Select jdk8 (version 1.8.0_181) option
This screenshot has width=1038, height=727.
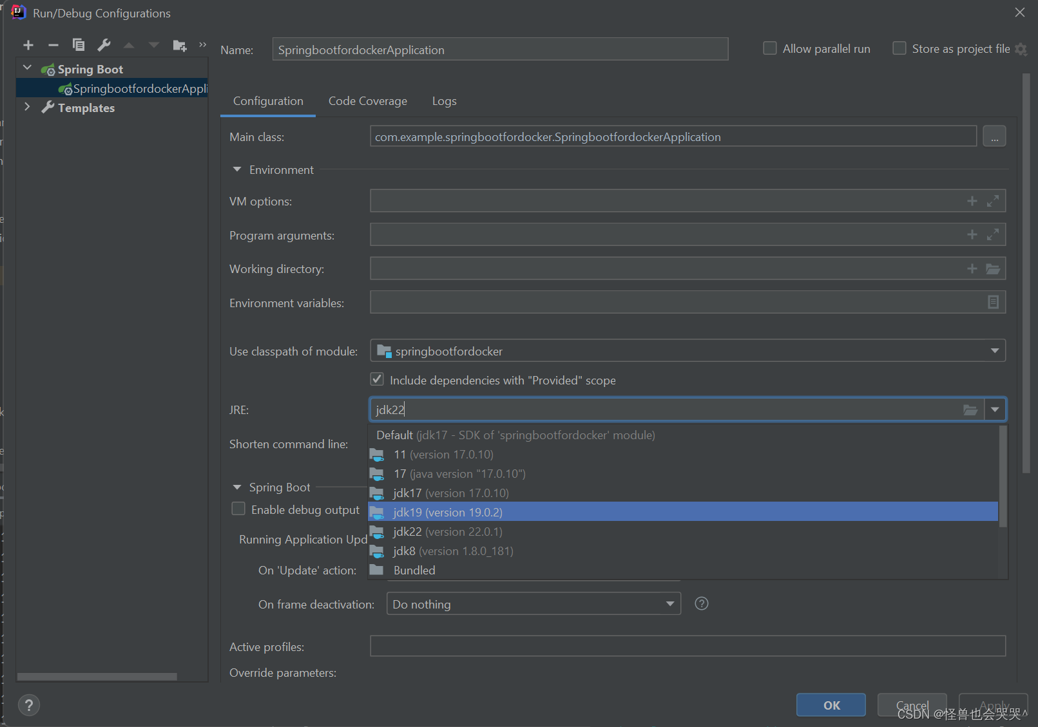click(x=683, y=551)
